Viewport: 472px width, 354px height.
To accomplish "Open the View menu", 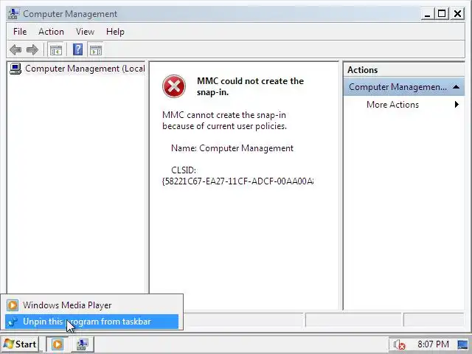I will (85, 32).
